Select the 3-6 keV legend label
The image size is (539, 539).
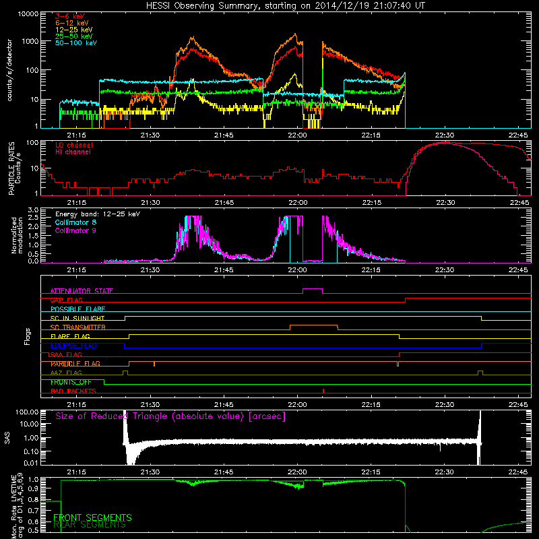[x=70, y=16]
